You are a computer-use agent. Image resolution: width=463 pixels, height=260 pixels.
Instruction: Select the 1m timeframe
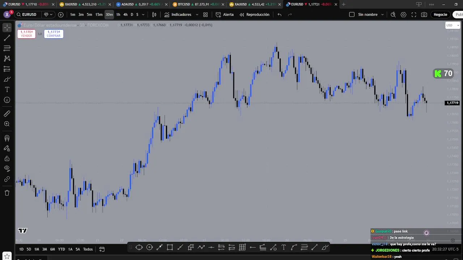(73, 14)
